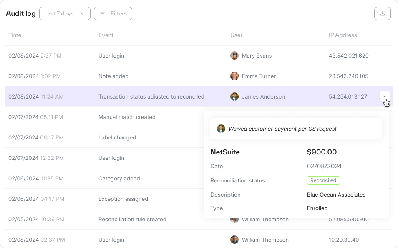Image resolution: width=398 pixels, height=248 pixels.
Task: Click the Label changed event entry
Action: click(117, 137)
